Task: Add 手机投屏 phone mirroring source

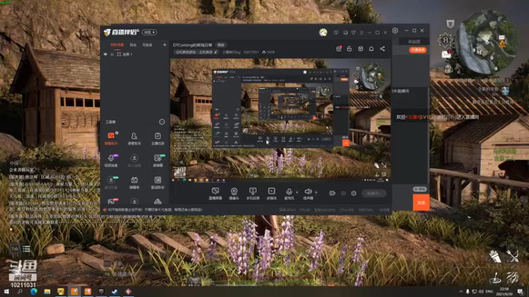Action: [253, 193]
